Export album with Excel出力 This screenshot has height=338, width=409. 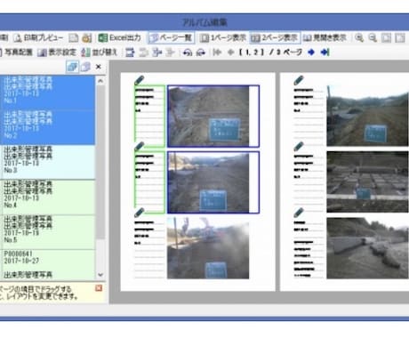coord(119,37)
